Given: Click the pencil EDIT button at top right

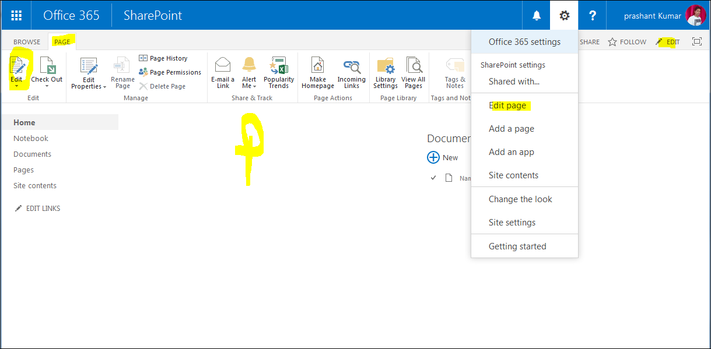Looking at the screenshot, I should click(668, 42).
